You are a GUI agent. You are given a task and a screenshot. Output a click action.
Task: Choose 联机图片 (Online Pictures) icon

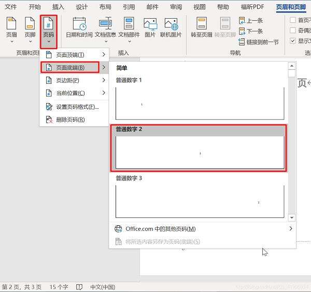click(171, 28)
